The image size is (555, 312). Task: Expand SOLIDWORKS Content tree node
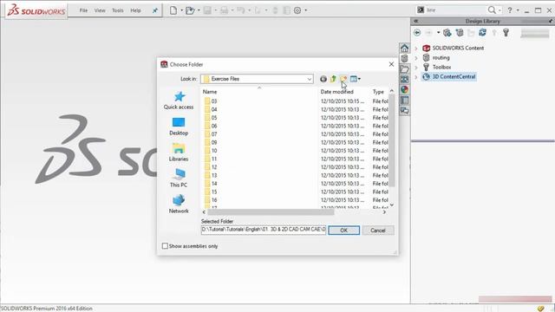click(x=416, y=49)
